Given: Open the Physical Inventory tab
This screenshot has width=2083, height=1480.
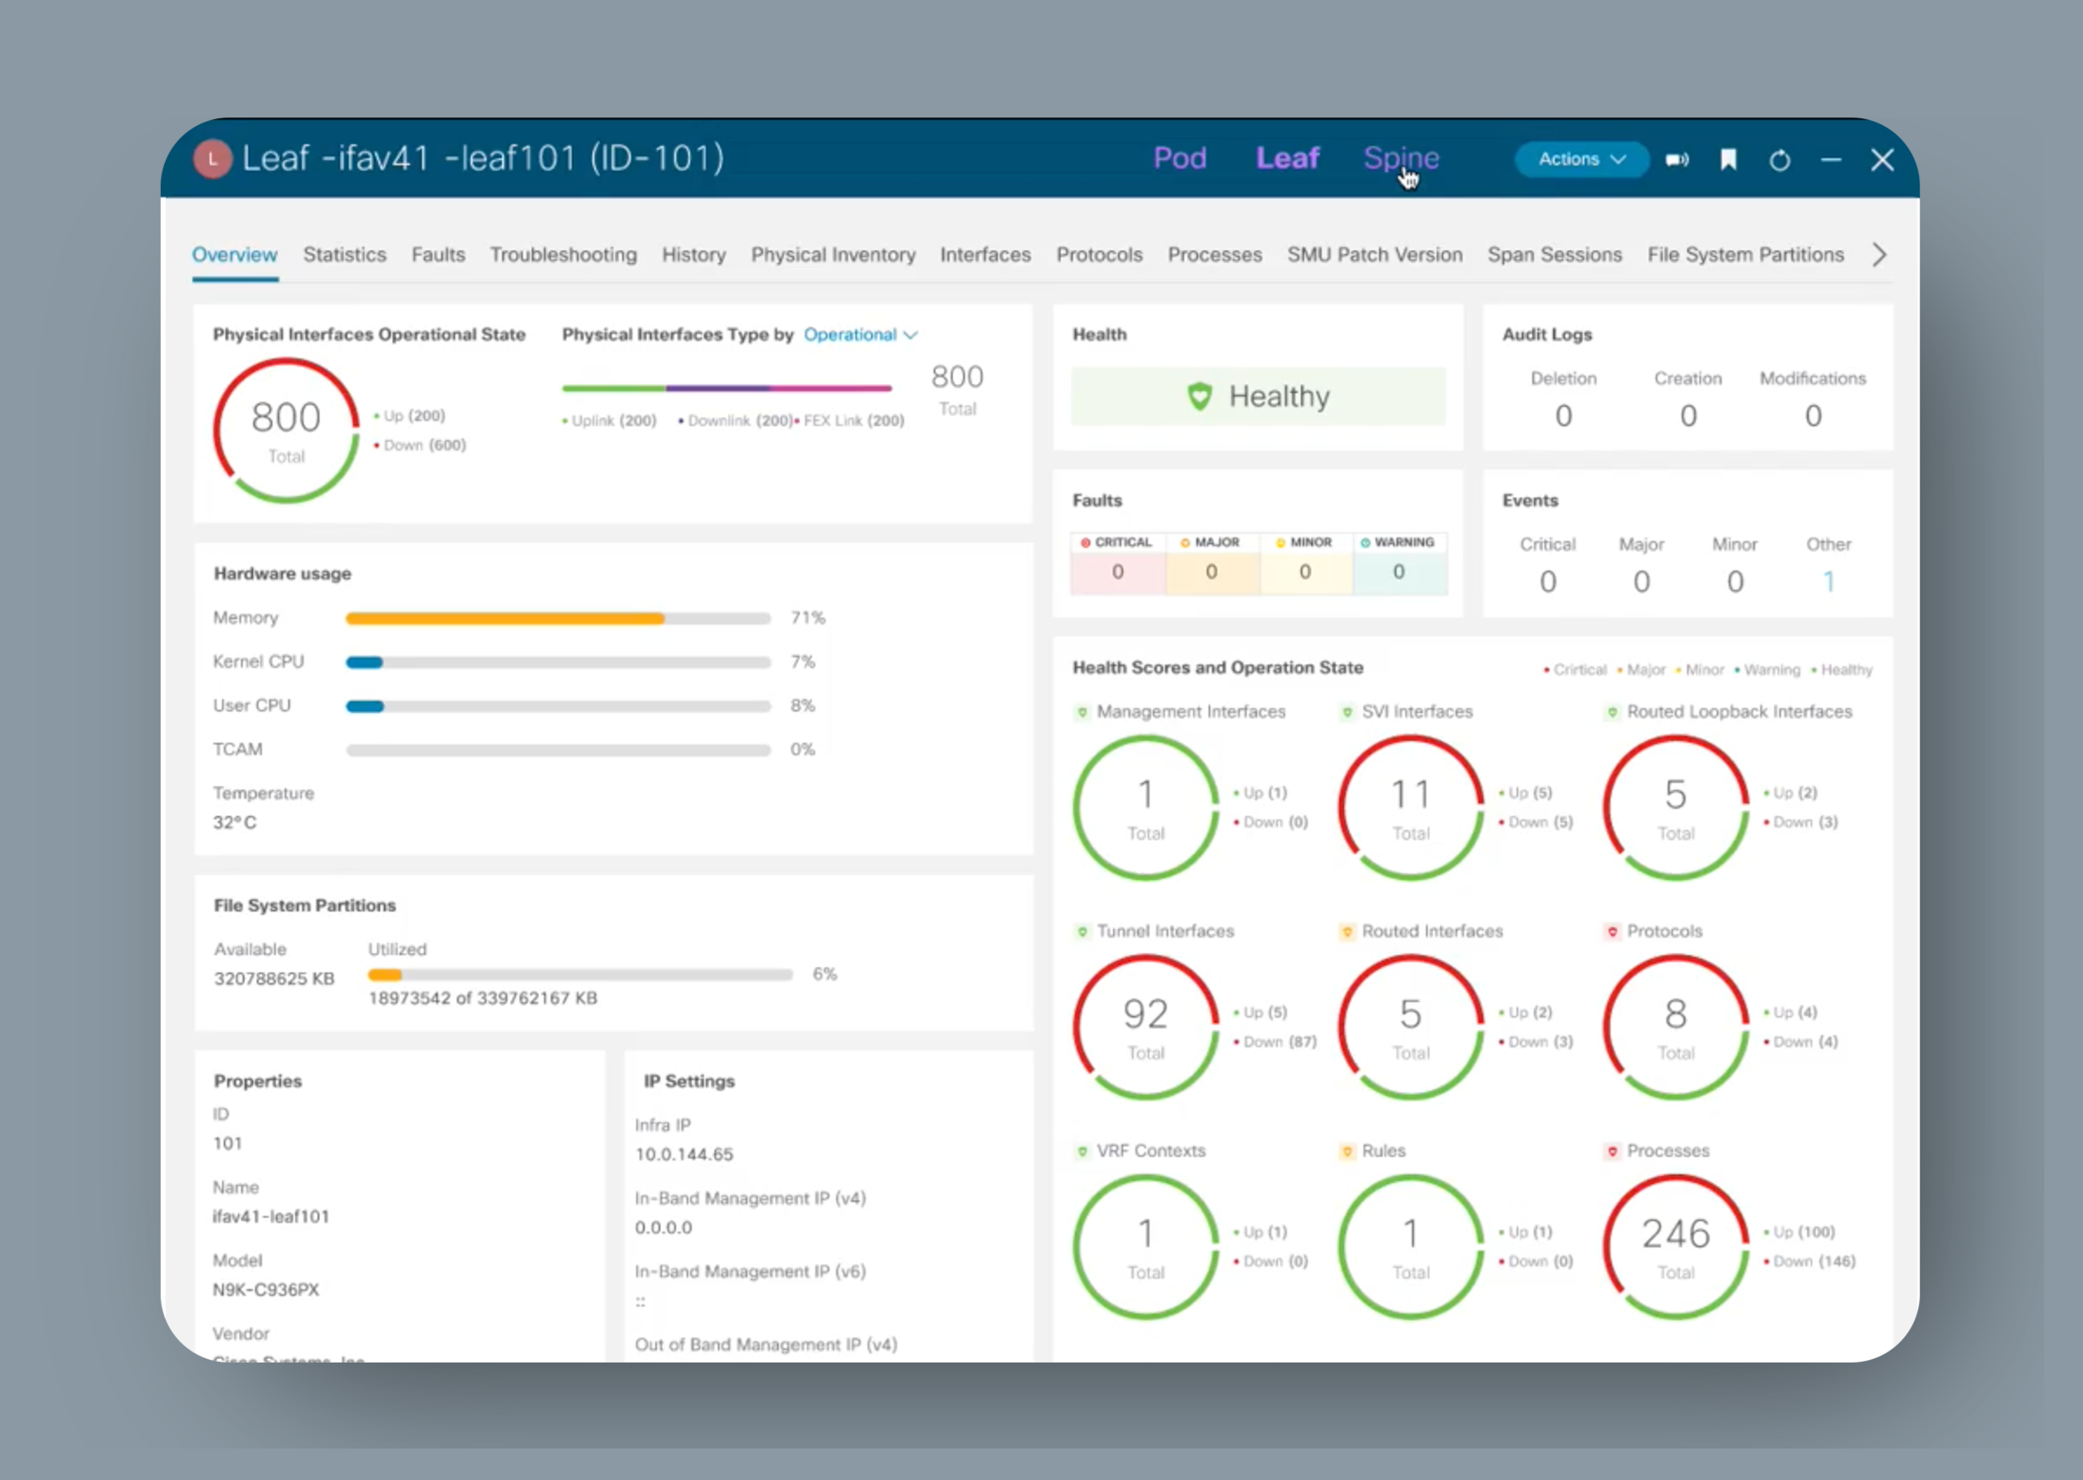Looking at the screenshot, I should 832,254.
